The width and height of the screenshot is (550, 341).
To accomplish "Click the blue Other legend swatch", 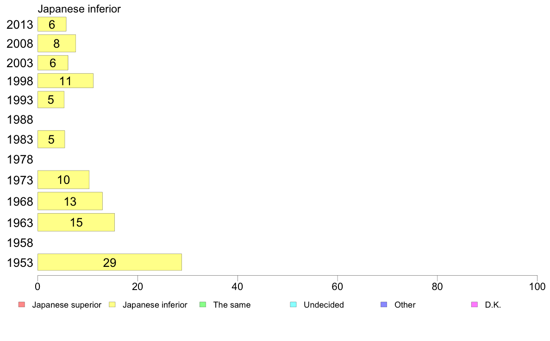I will click(384, 304).
